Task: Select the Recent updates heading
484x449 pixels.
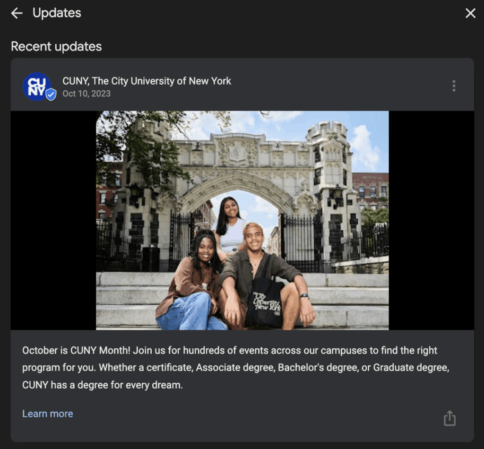Action: [56, 46]
